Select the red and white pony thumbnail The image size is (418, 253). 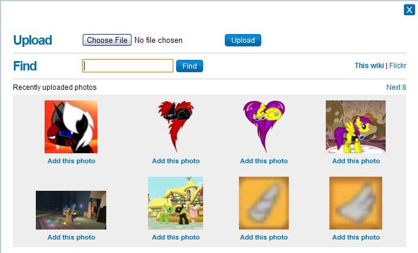71,127
